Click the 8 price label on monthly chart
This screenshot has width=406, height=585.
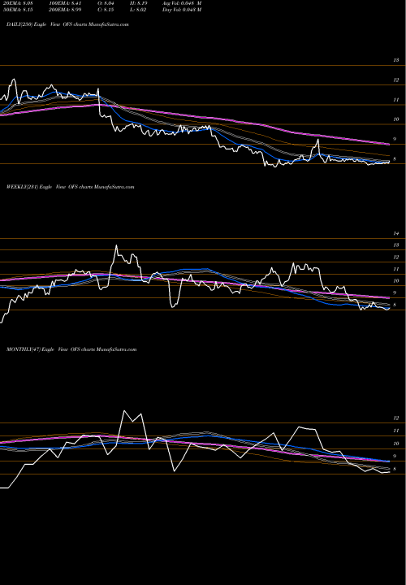point(395,470)
